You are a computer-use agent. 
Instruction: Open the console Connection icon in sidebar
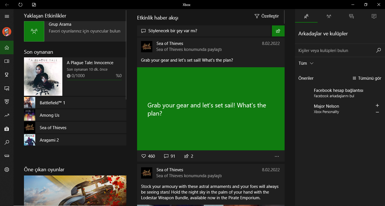tap(7, 156)
